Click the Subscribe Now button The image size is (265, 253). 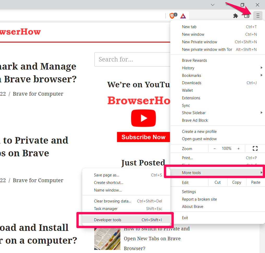[144, 137]
